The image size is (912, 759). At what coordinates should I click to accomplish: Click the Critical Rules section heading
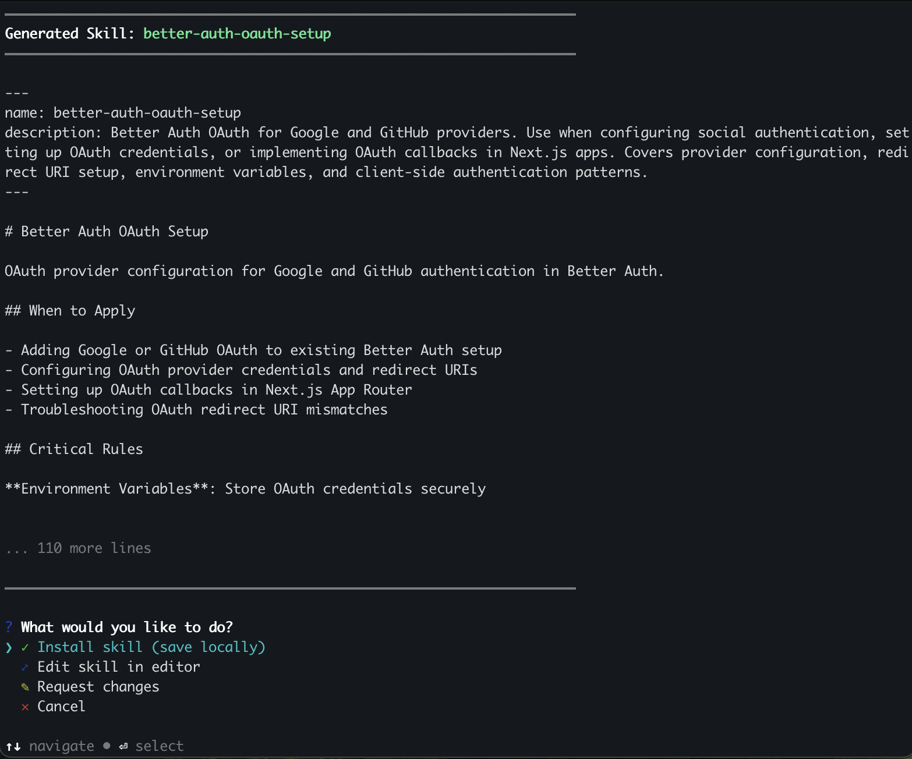tap(73, 449)
